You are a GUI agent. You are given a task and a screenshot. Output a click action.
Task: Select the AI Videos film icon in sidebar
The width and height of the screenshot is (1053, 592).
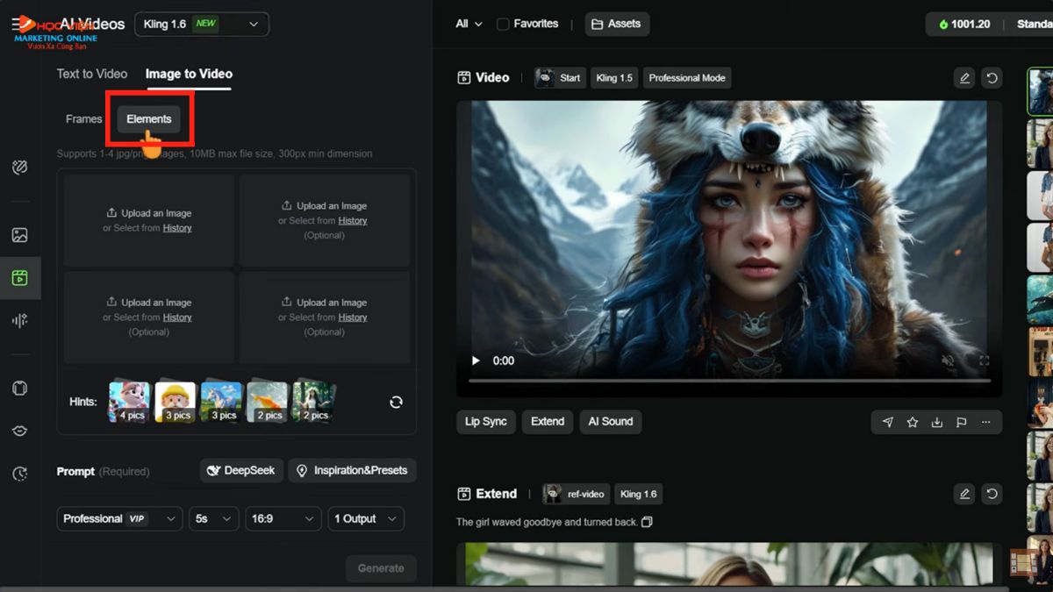pos(19,278)
